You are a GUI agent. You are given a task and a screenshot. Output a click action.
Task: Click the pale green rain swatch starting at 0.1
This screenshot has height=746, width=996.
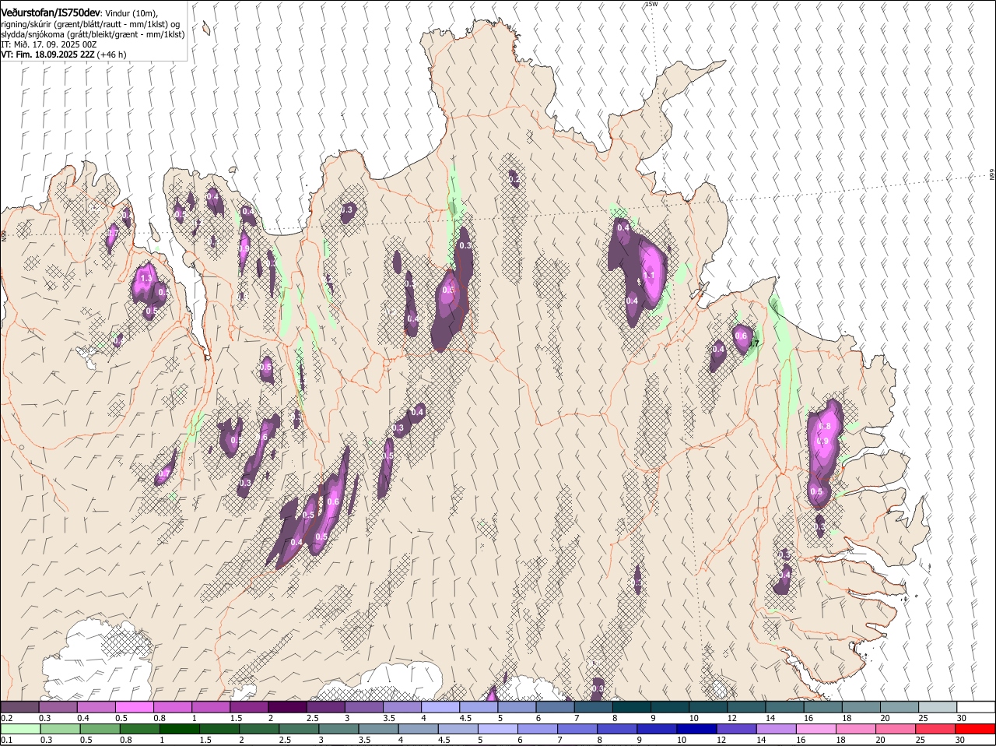point(20,729)
